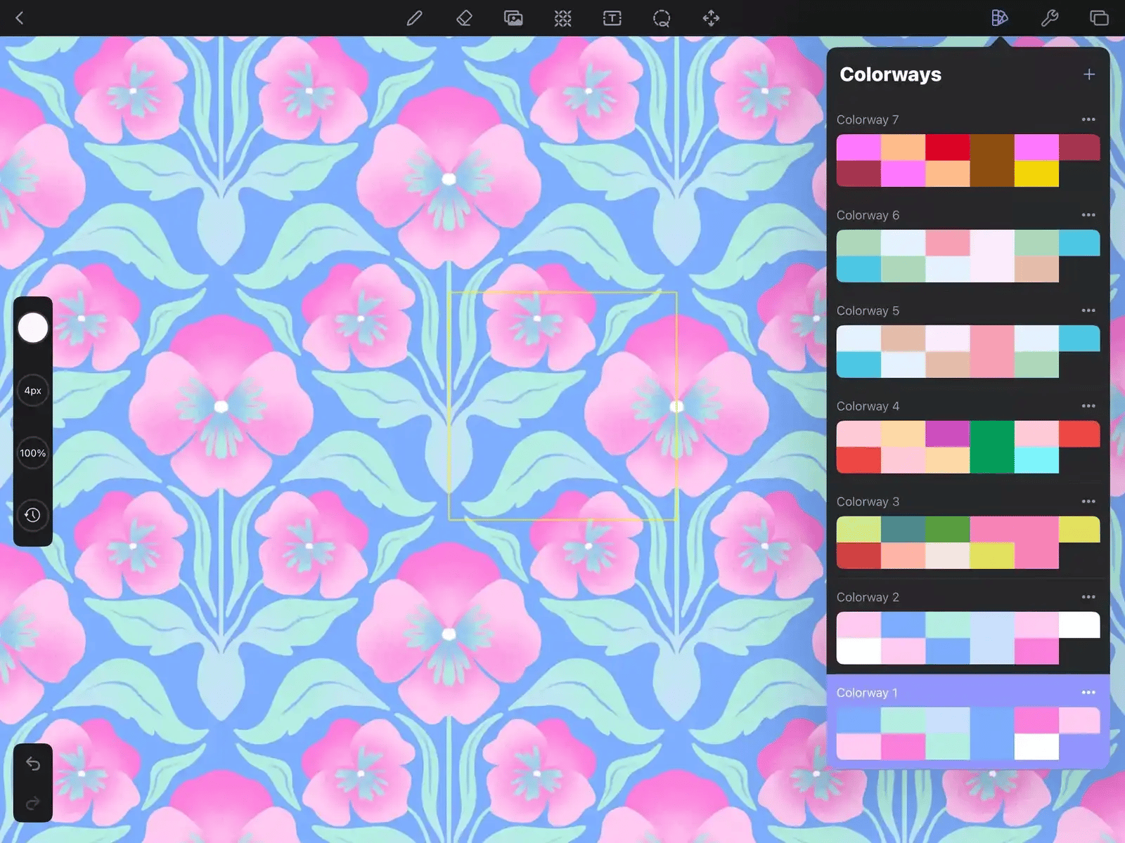Screen dimensions: 1125x843
Task: Open the pattern grid tool
Action: [562, 18]
